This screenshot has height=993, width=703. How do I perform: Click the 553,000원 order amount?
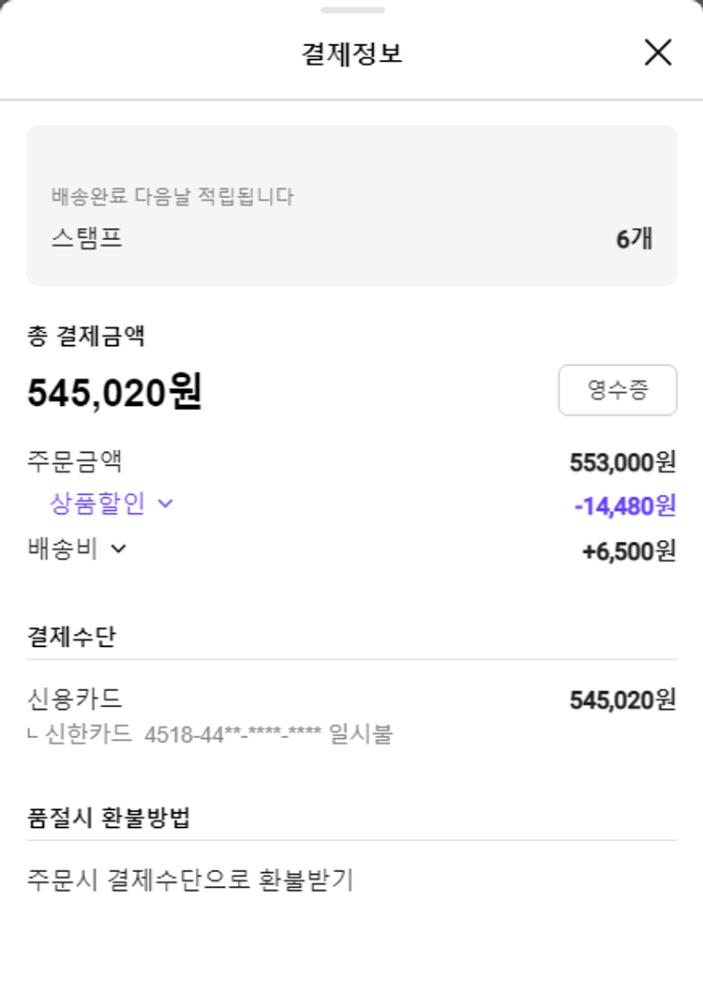point(622,462)
